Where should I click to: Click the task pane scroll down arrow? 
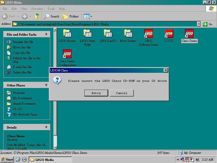(55, 148)
